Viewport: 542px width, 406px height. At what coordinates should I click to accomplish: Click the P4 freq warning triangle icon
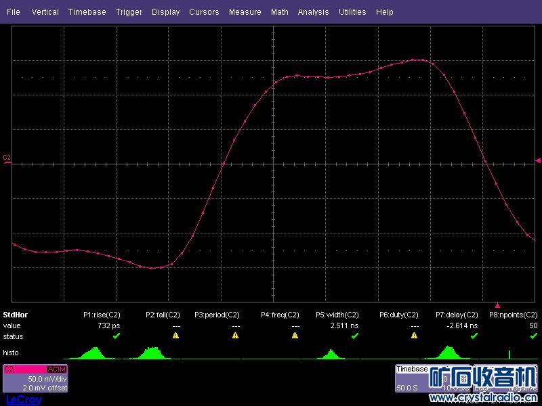coord(295,336)
